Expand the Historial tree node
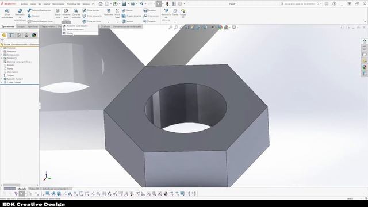 2,48
